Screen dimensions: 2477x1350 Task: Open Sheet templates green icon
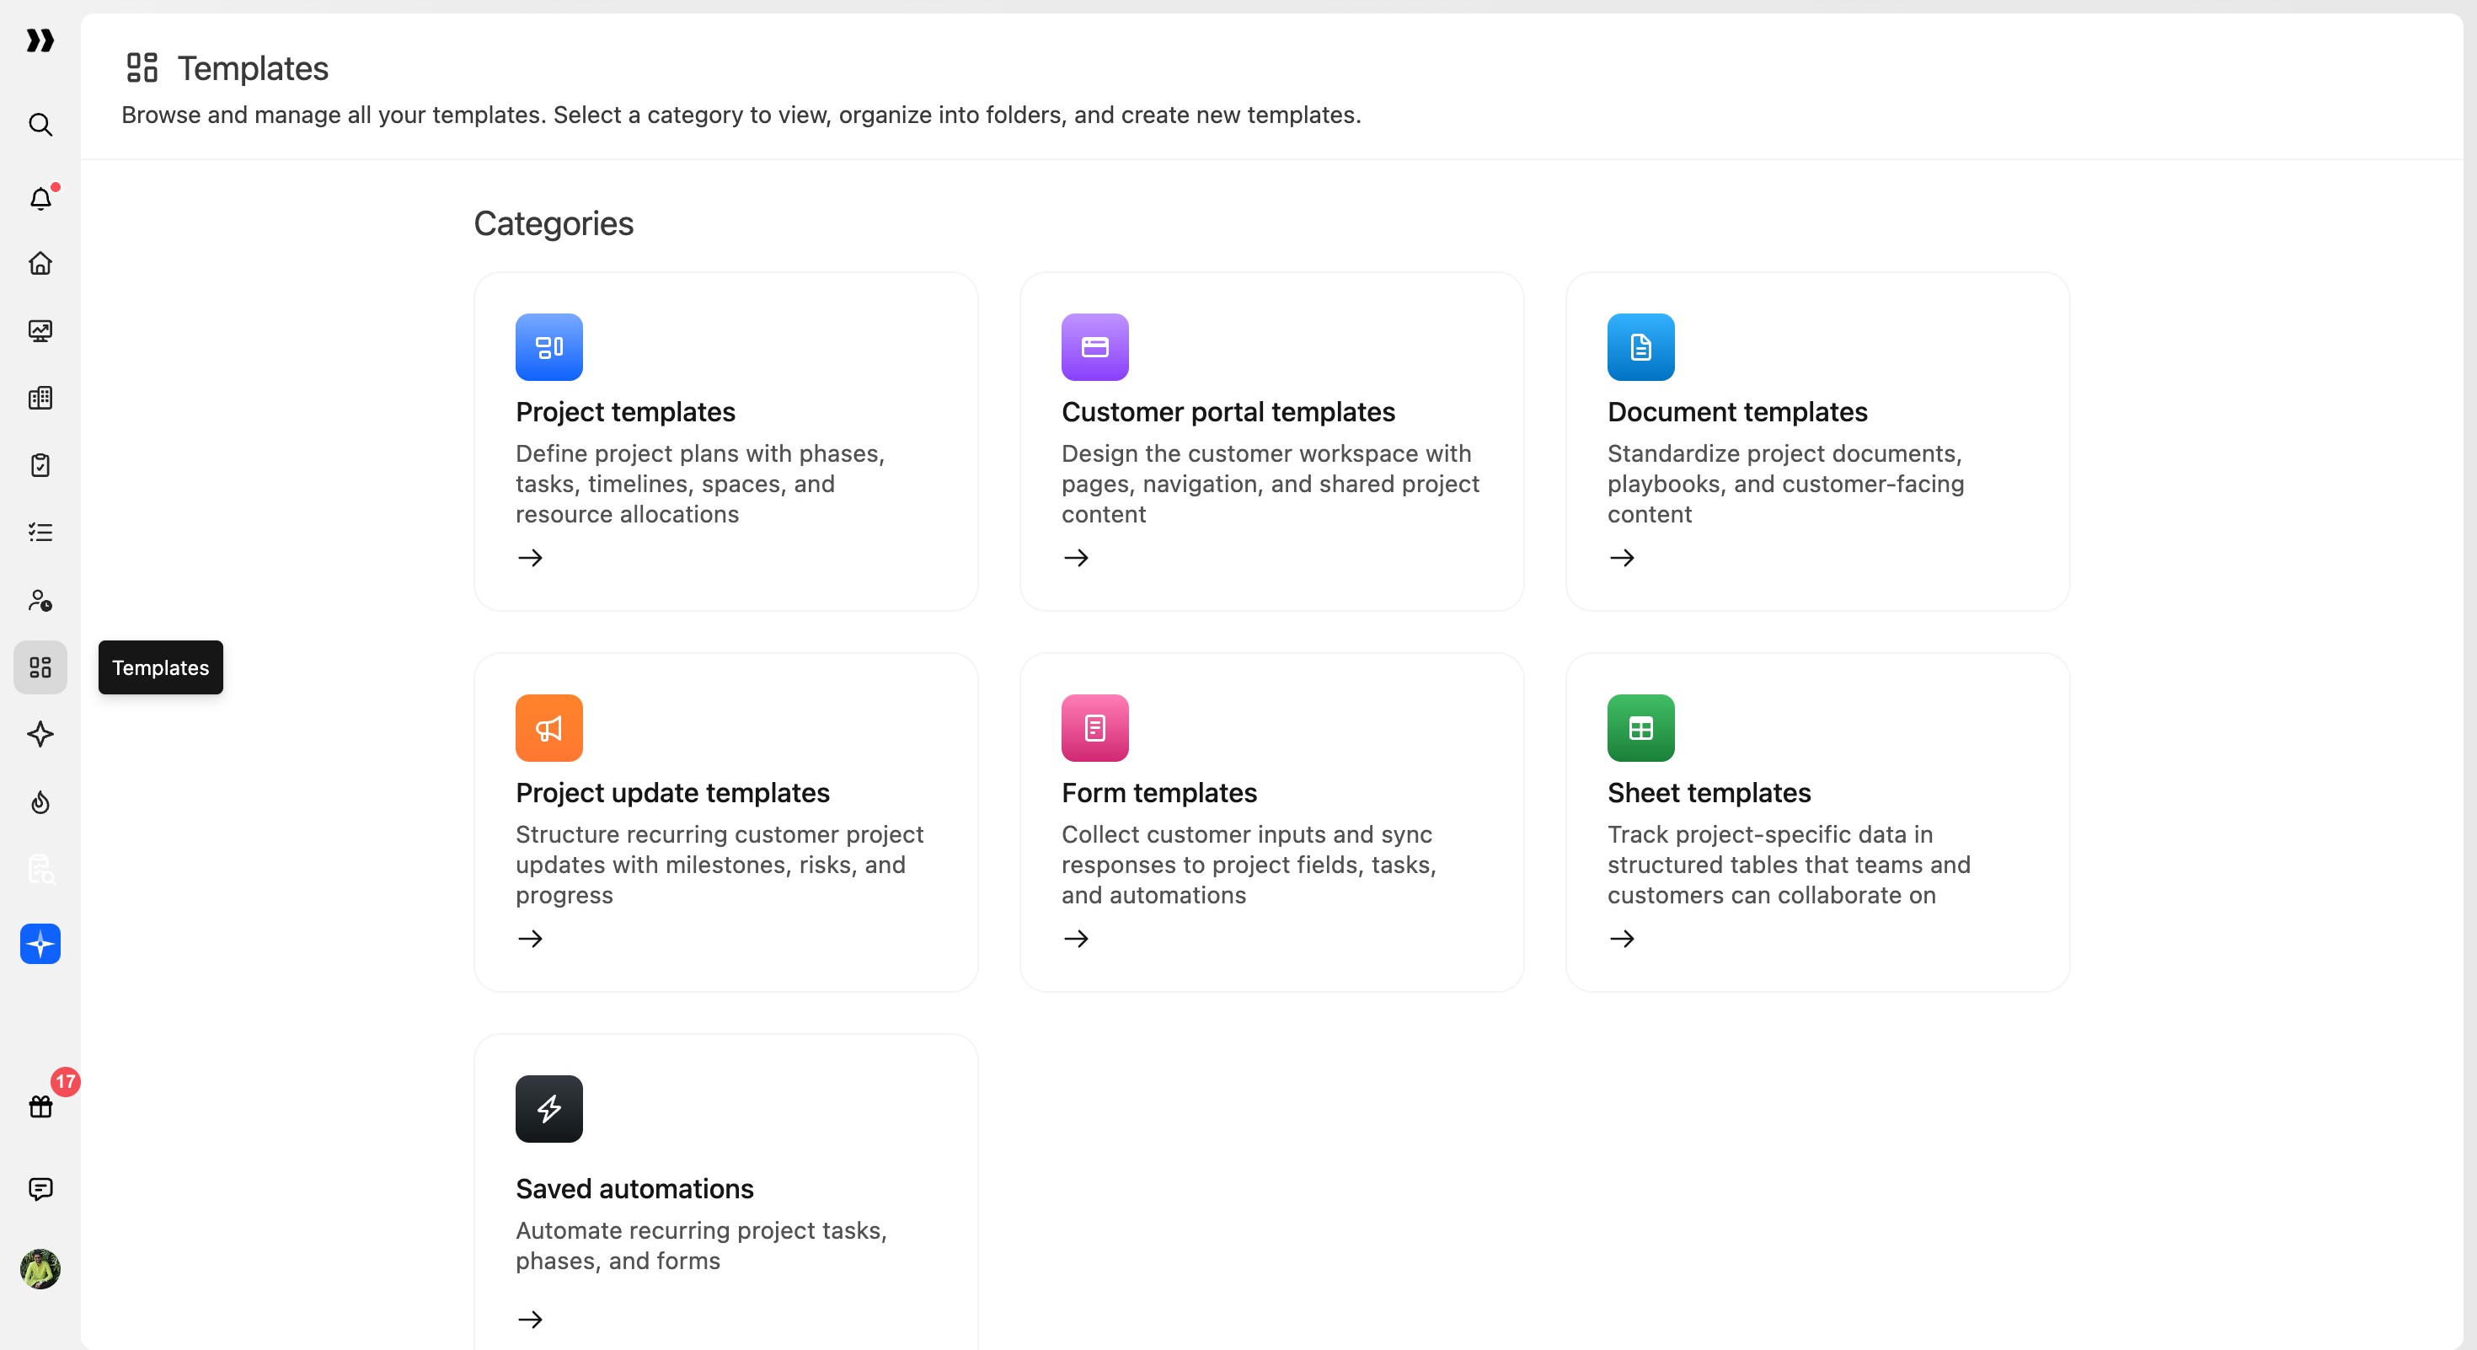(1641, 728)
